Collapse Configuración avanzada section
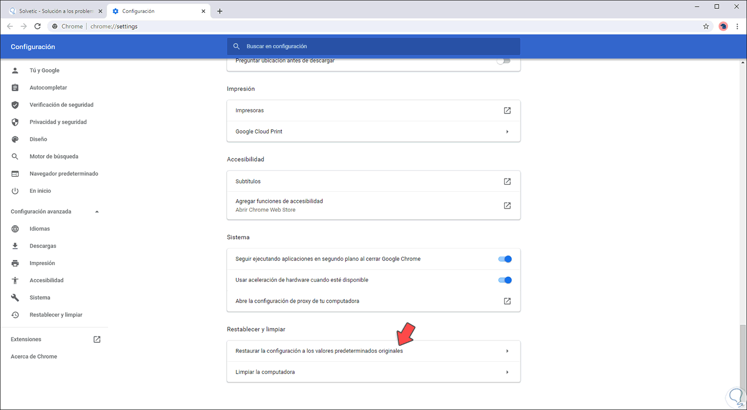This screenshot has width=747, height=410. (x=97, y=212)
